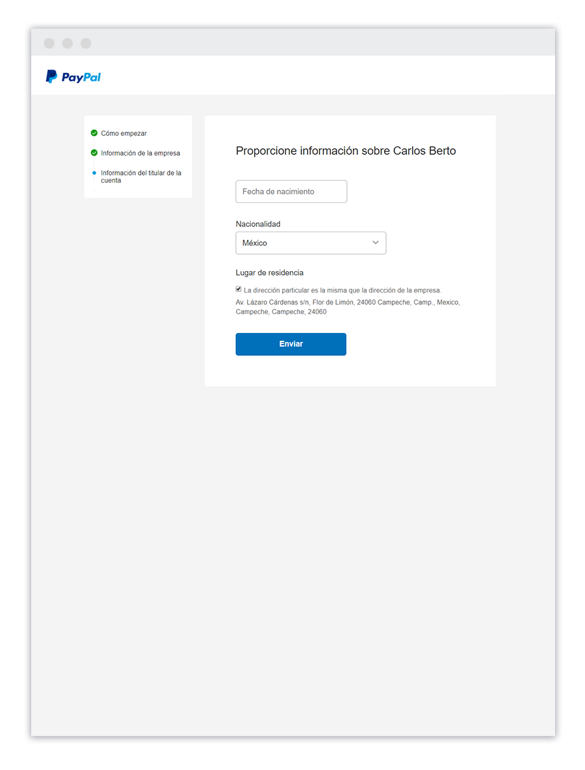585x770 pixels.
Task: Click the green checkmark beside Cómo empezar
Action: point(94,133)
